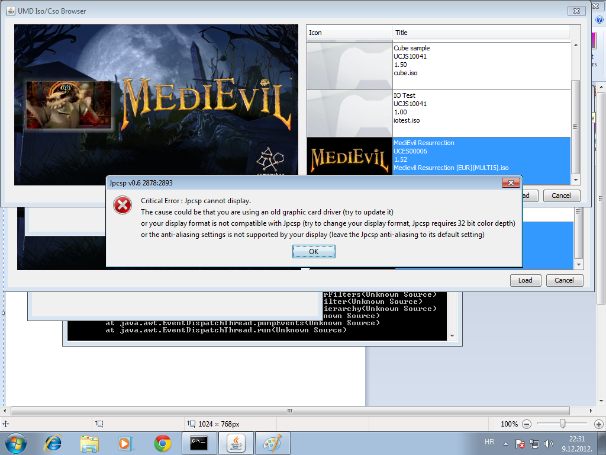This screenshot has height=455, width=606.
Task: Click the zoom in plus button in Paint
Action: (x=597, y=424)
